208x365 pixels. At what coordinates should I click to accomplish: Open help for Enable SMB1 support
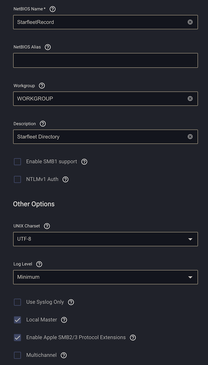[x=84, y=162]
